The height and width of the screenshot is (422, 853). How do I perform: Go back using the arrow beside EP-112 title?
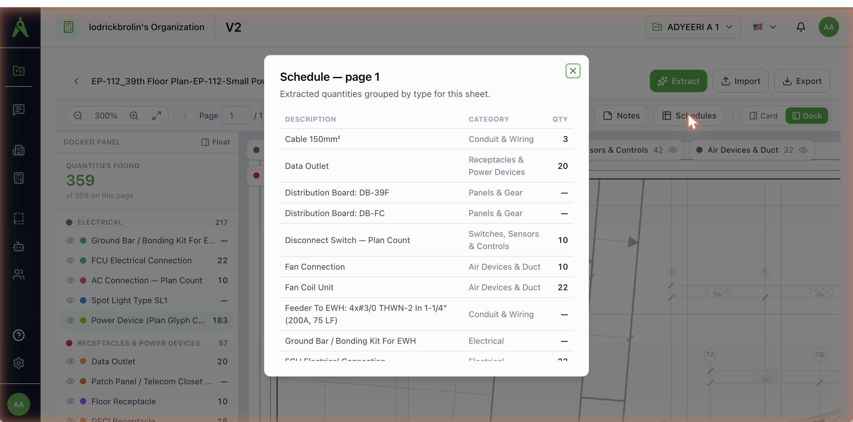pos(76,81)
